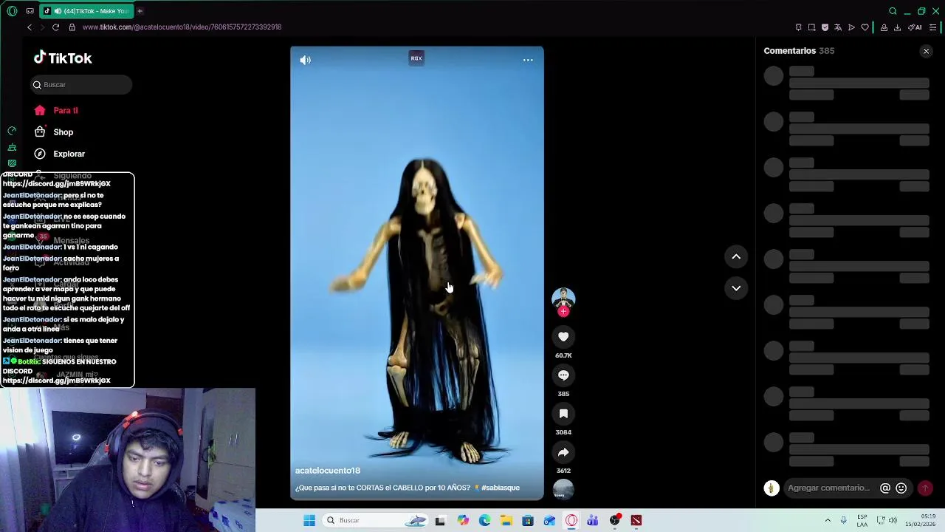Reload the TikTok page
This screenshot has height=532, width=945.
click(55, 27)
